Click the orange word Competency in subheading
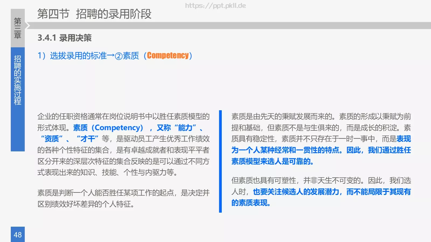The height and width of the screenshot is (242, 431). coord(168,55)
